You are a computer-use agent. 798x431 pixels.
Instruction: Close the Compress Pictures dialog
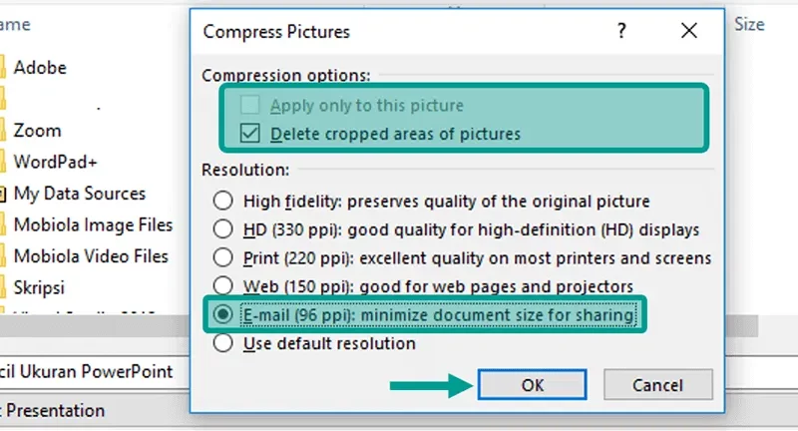pyautogui.click(x=689, y=31)
